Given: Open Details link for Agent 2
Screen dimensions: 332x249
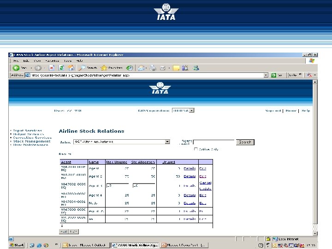Looking at the screenshot, I should click(x=190, y=176).
